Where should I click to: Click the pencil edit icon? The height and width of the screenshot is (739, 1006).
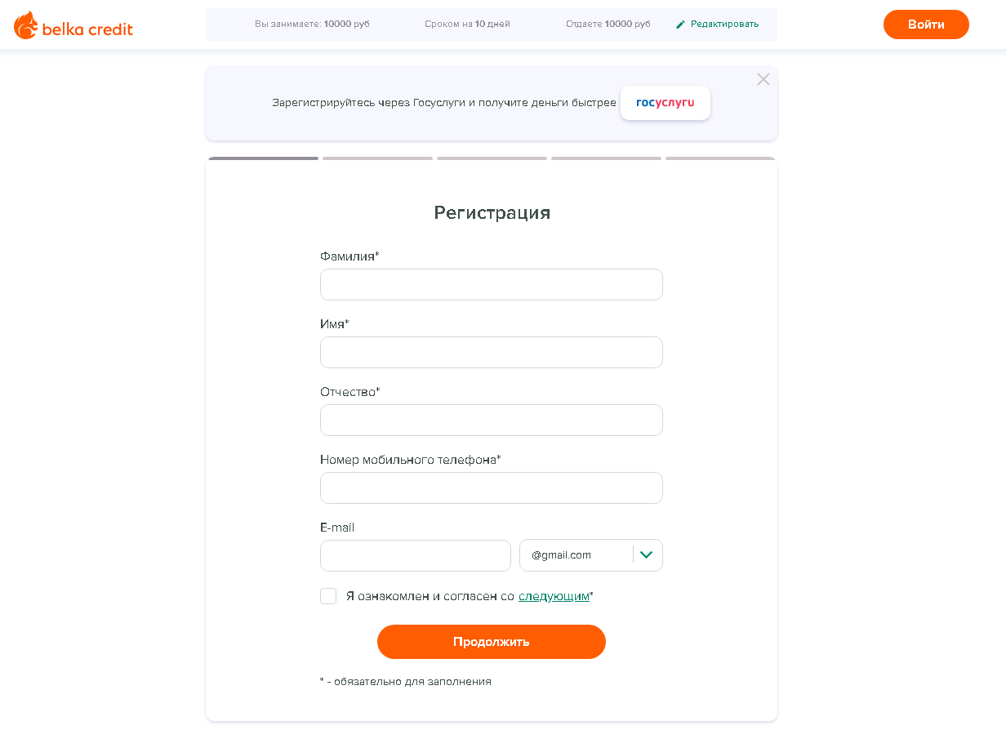pos(681,24)
